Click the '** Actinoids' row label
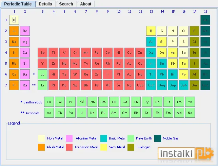 coord(30,113)
